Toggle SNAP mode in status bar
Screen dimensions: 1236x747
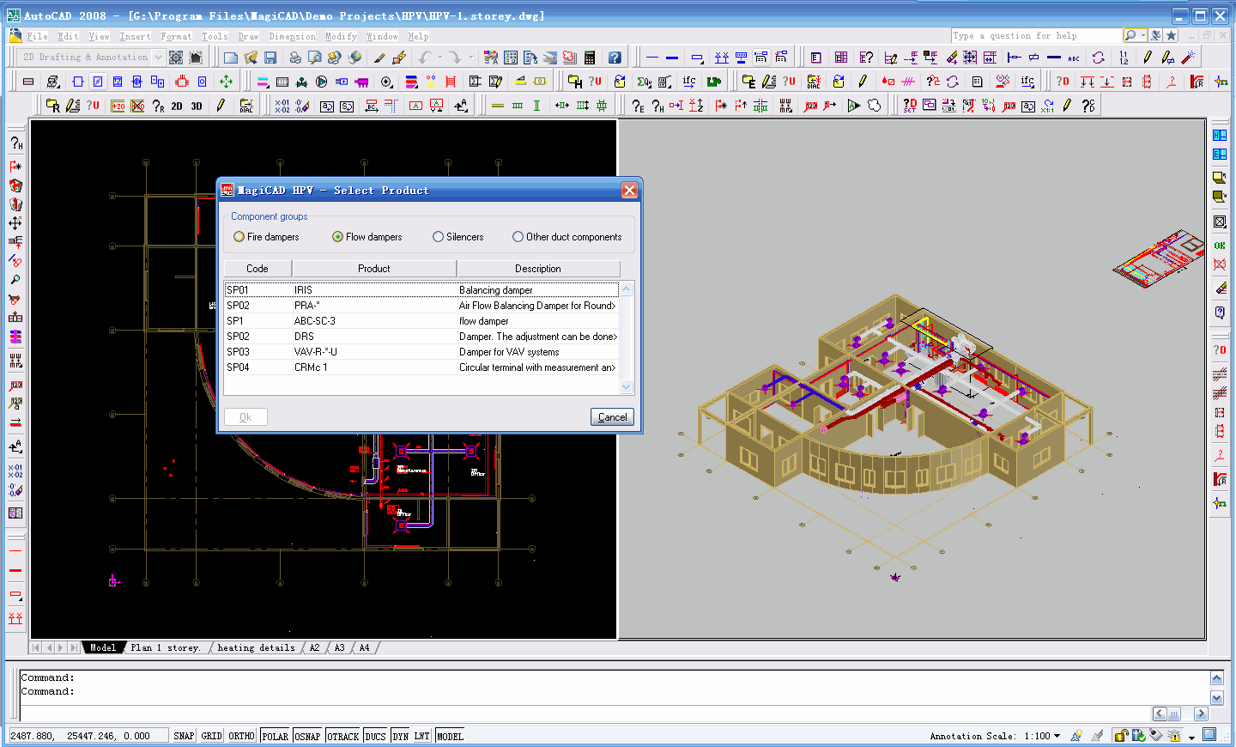184,736
